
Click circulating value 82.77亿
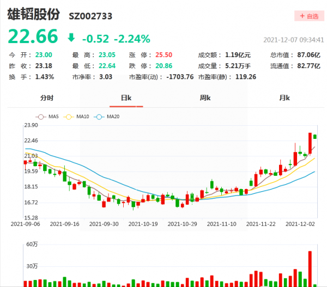(x=308, y=66)
